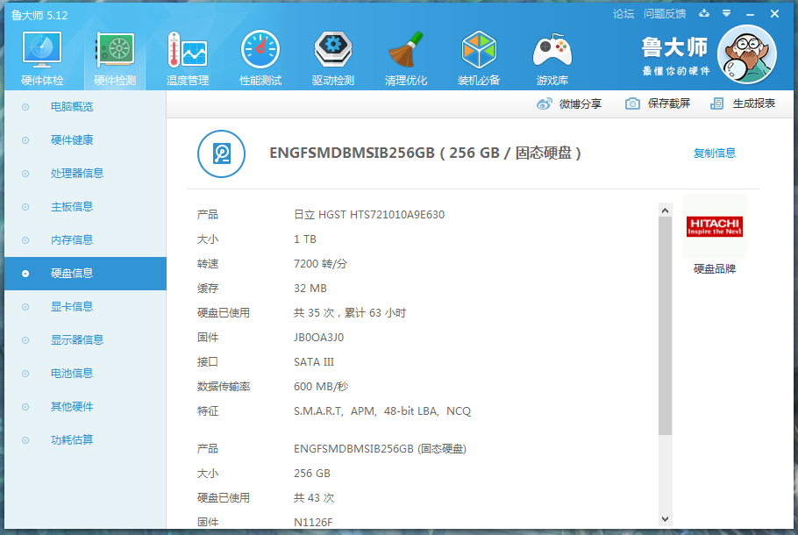Click the disk info scrollbar thumb
Screen dimensions: 798x535
[x=665, y=325]
